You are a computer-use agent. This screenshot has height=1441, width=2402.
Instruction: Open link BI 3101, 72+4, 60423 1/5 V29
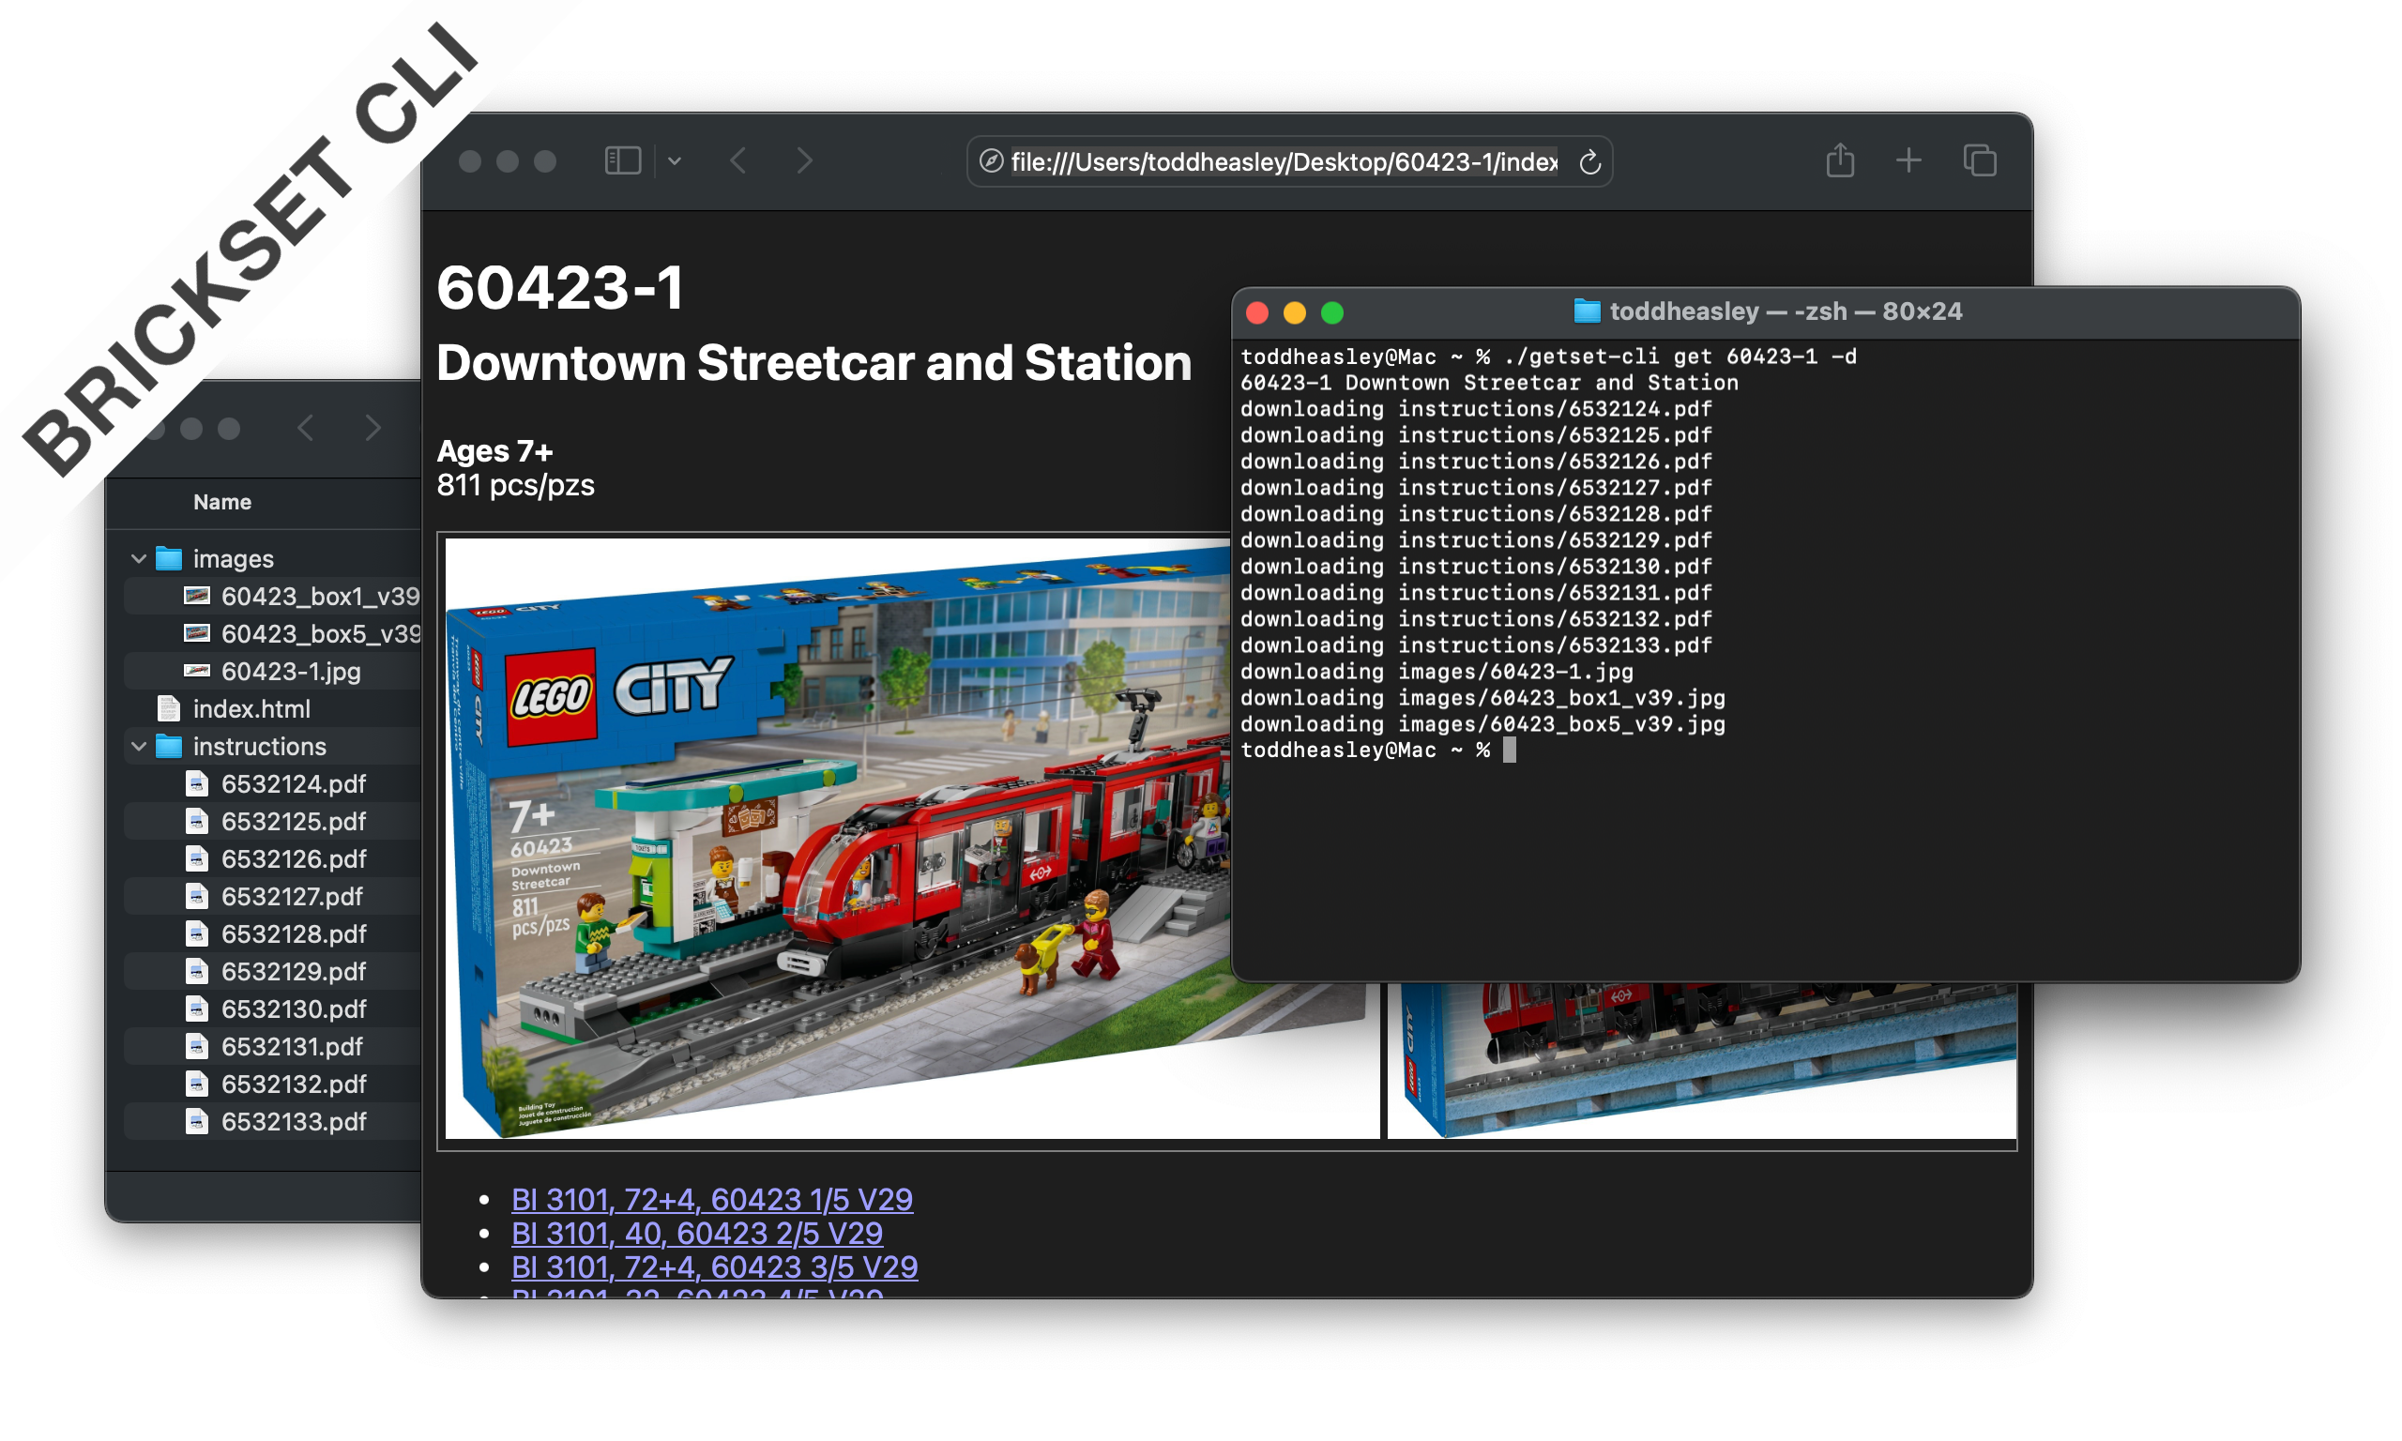[x=711, y=1200]
